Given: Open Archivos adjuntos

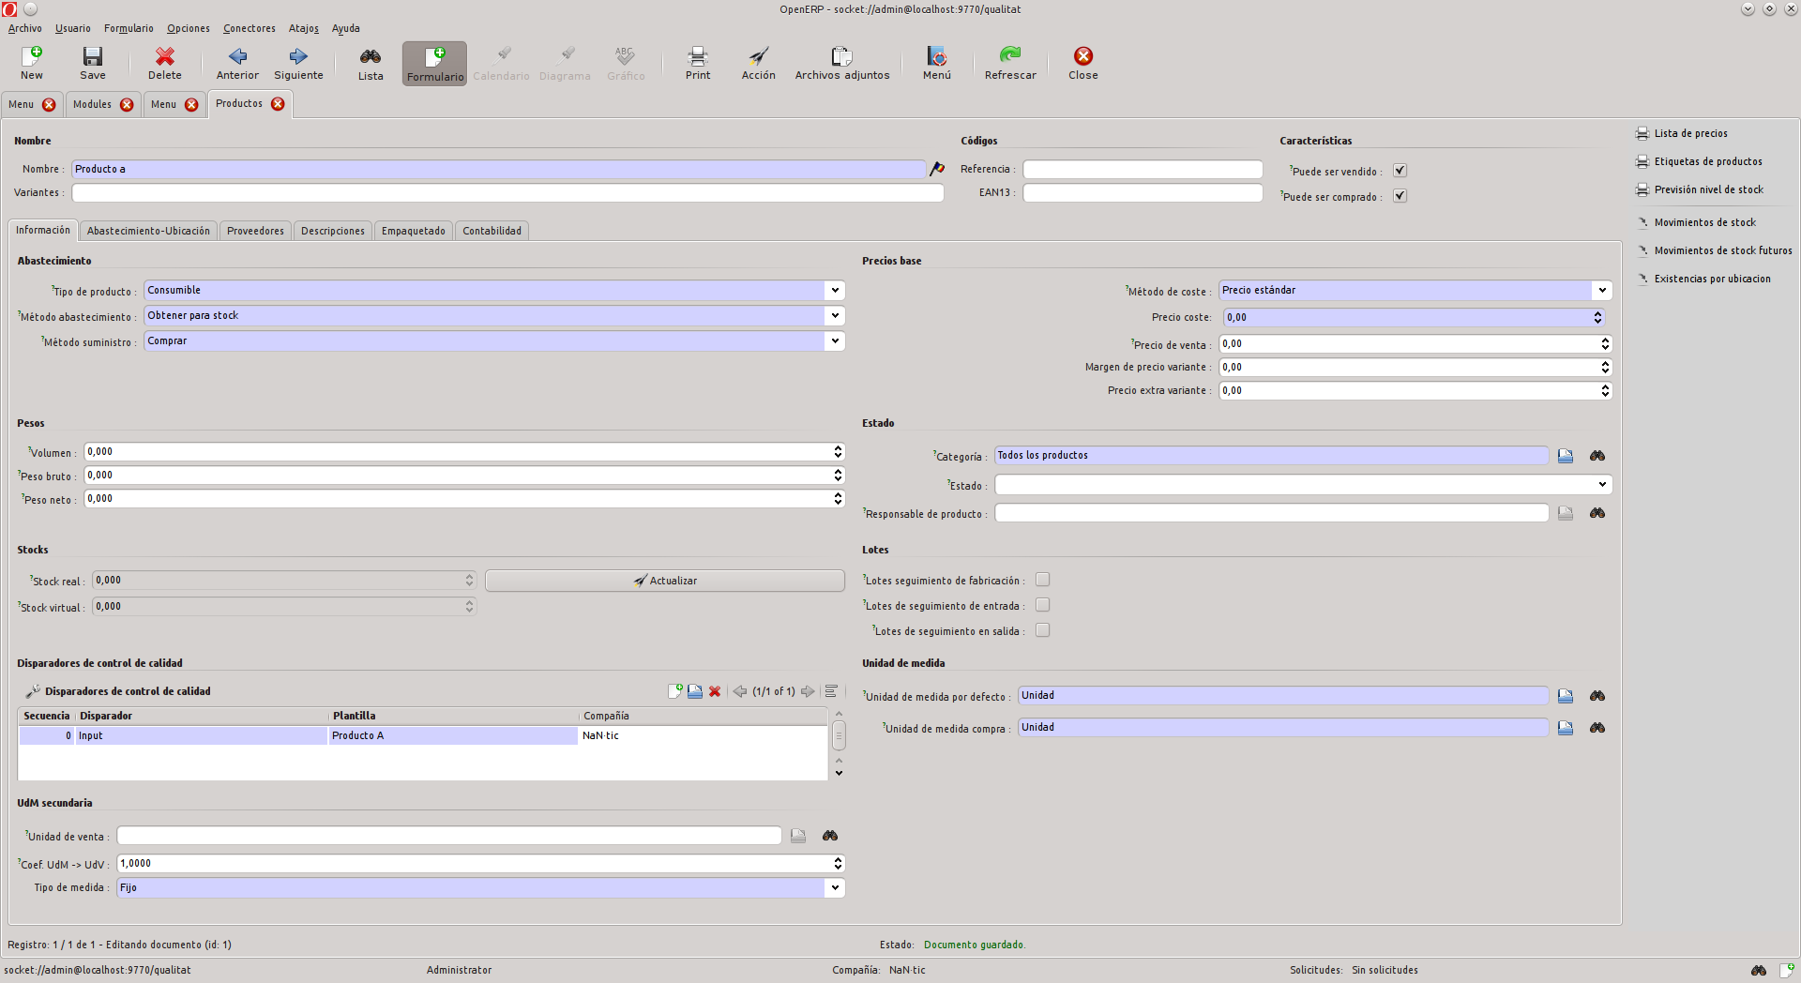Looking at the screenshot, I should [842, 63].
